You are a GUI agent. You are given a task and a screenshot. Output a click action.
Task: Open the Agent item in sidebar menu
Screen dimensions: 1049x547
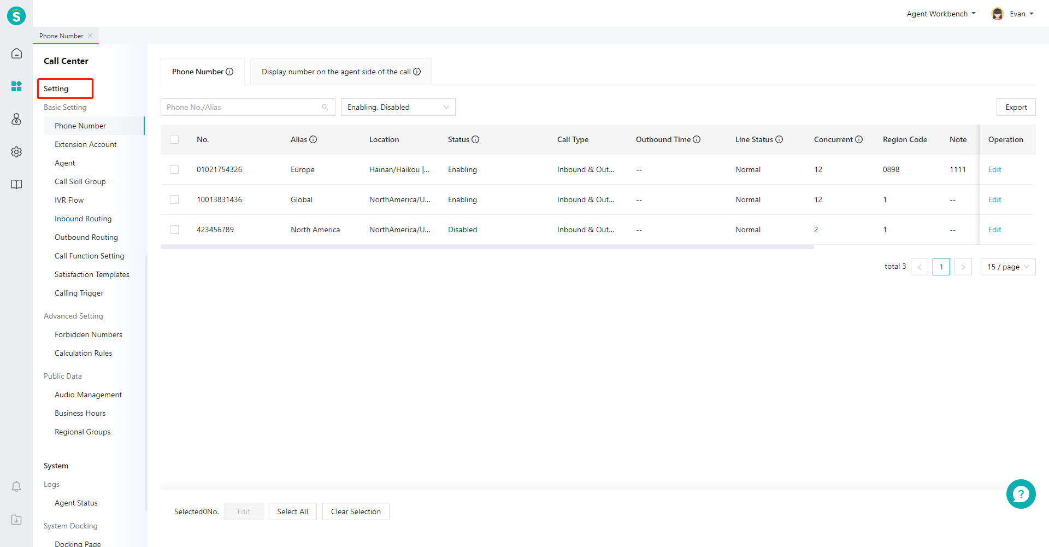coord(65,163)
